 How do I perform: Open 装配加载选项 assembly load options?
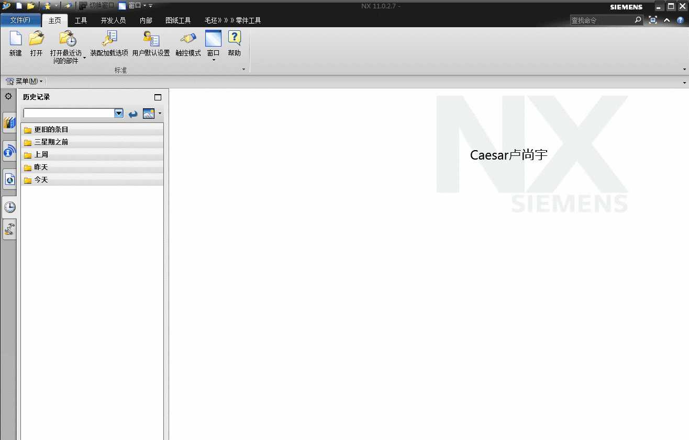click(109, 39)
